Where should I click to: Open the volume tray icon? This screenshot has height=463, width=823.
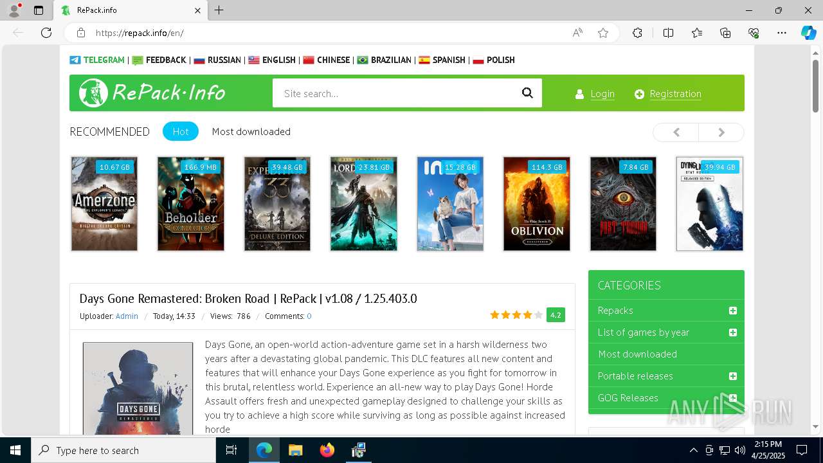pos(739,450)
